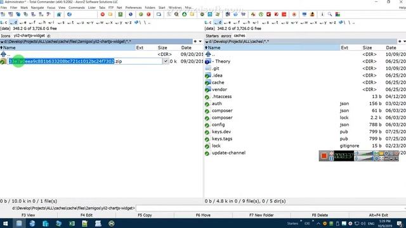Open the Windows Start menu

coord(5,224)
